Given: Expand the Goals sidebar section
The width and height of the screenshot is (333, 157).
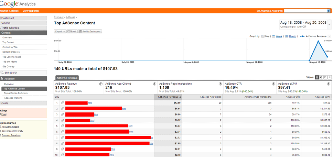Looking at the screenshot, I should pyautogui.click(x=23, y=103).
